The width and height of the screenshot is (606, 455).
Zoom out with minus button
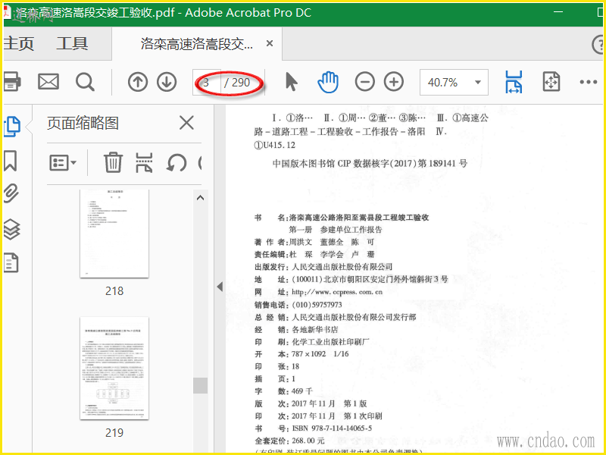coord(365,82)
